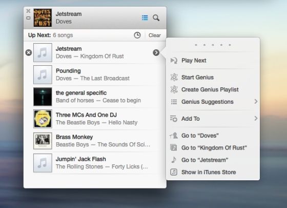
Task: Select the song title "Pounding"
Action: point(68,71)
